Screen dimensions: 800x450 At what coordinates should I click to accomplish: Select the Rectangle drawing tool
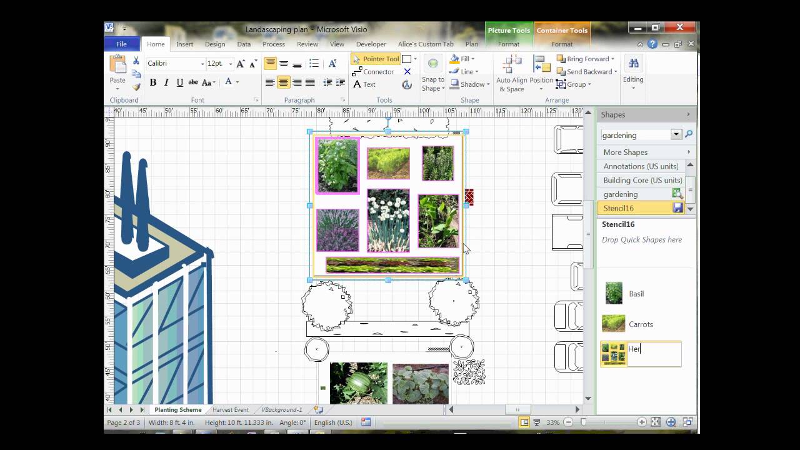coord(406,59)
